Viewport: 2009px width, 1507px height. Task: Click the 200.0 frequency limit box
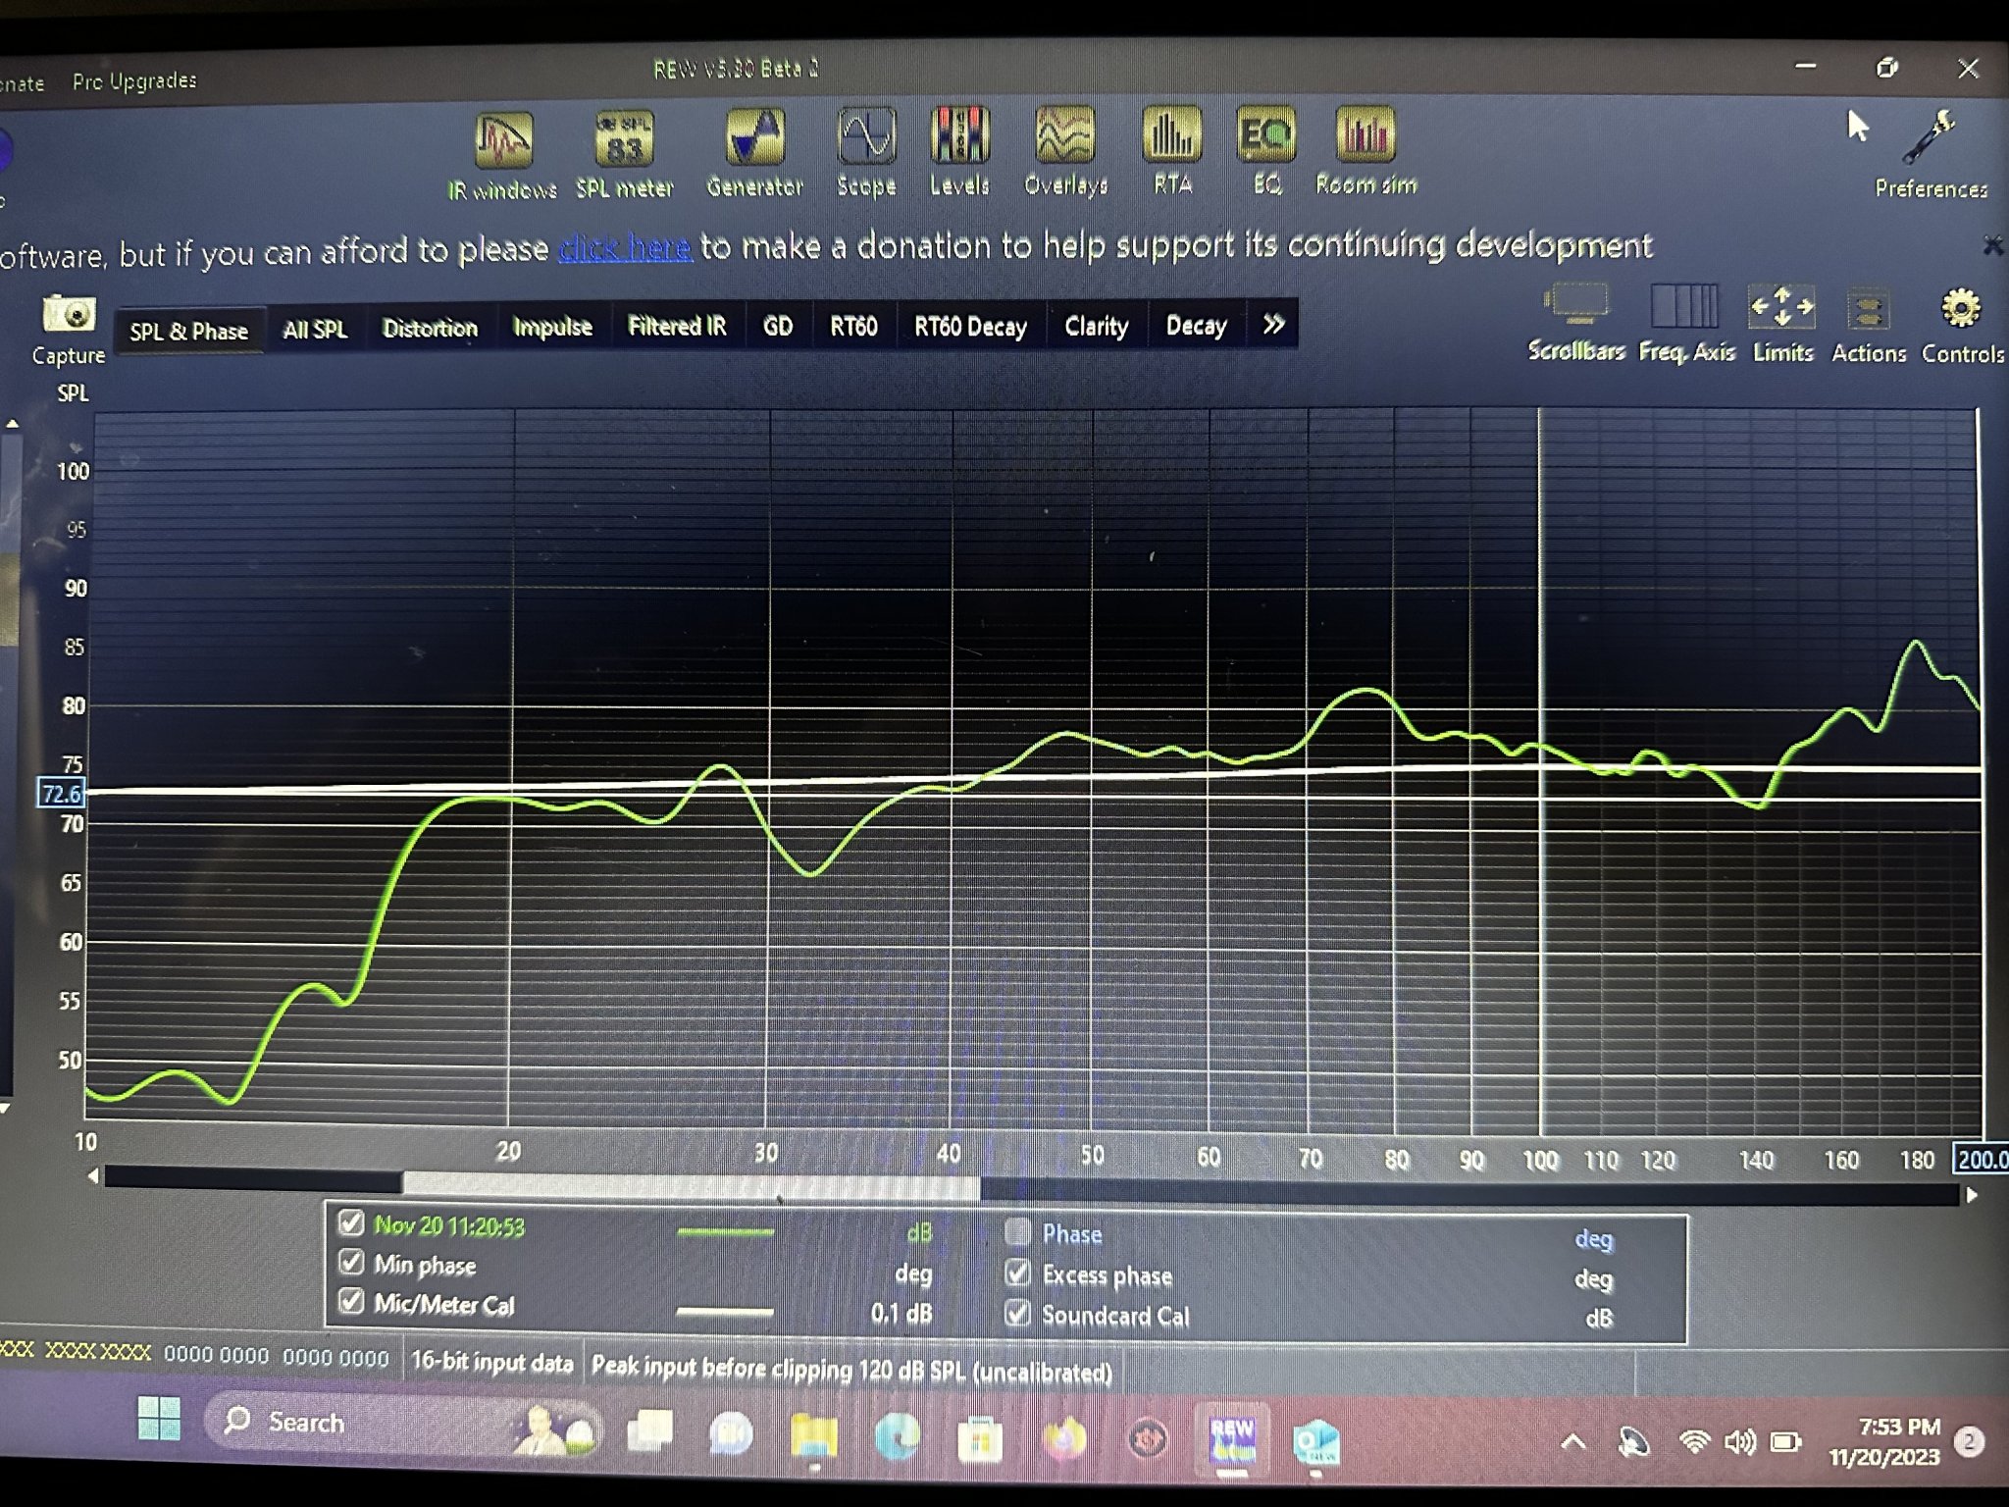(x=1982, y=1159)
